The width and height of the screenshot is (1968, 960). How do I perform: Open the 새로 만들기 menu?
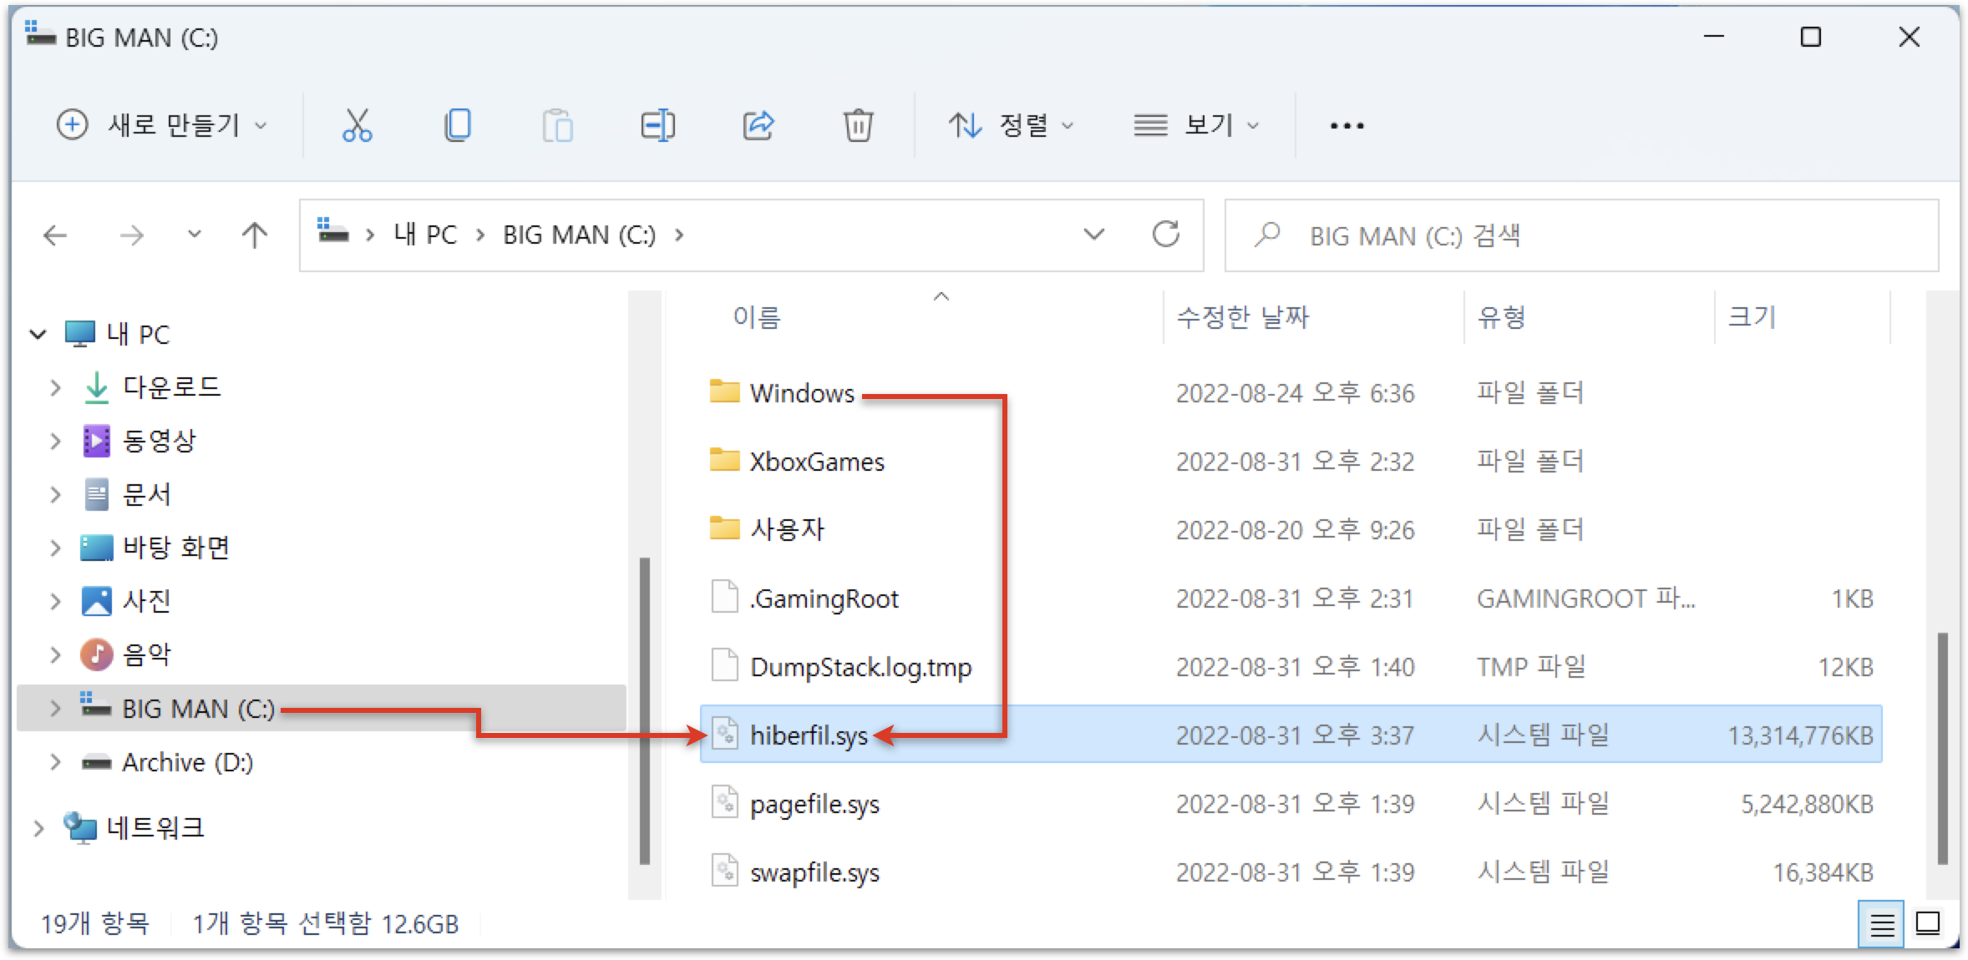161,125
